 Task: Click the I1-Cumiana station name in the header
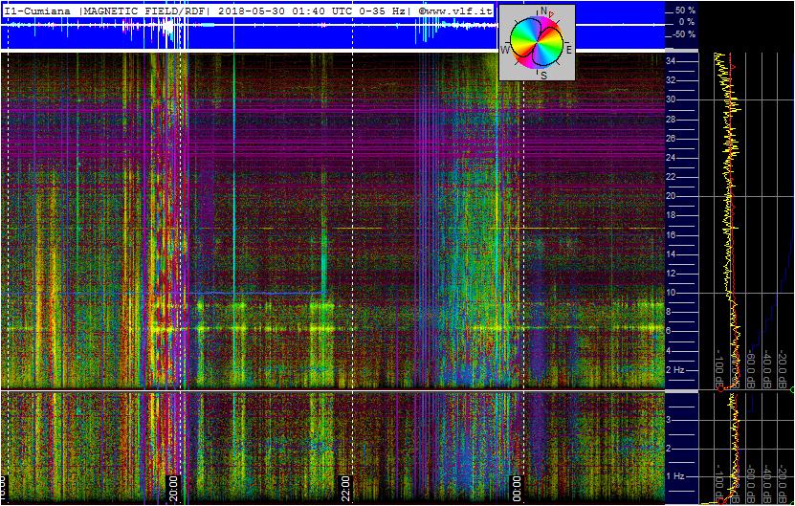coord(37,11)
